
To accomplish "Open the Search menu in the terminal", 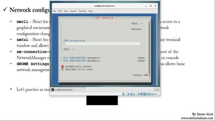I will click(x=73, y=11).
